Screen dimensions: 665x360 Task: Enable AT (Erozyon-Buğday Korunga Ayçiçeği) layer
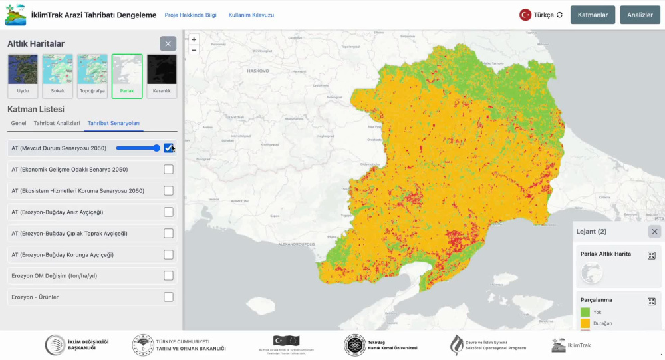click(x=168, y=254)
